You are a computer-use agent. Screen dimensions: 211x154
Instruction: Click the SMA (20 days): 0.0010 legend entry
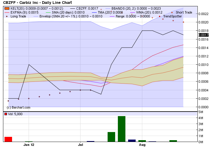[x=65, y=12]
